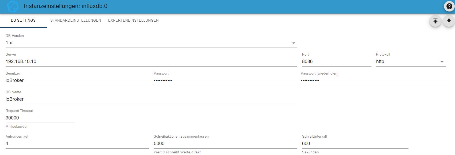Click the 'Wert 0 schreibt Werte direkt' hint

177,152
